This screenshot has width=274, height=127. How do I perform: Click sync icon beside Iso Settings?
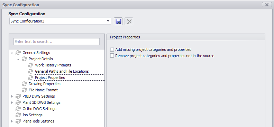point(18,115)
